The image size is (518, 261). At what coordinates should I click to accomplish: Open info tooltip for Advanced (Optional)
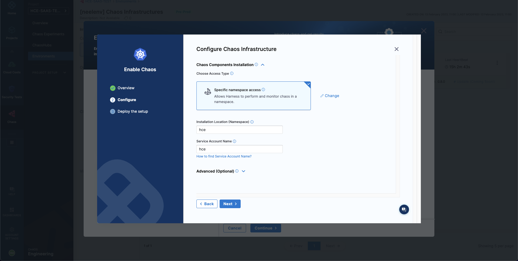tap(237, 171)
